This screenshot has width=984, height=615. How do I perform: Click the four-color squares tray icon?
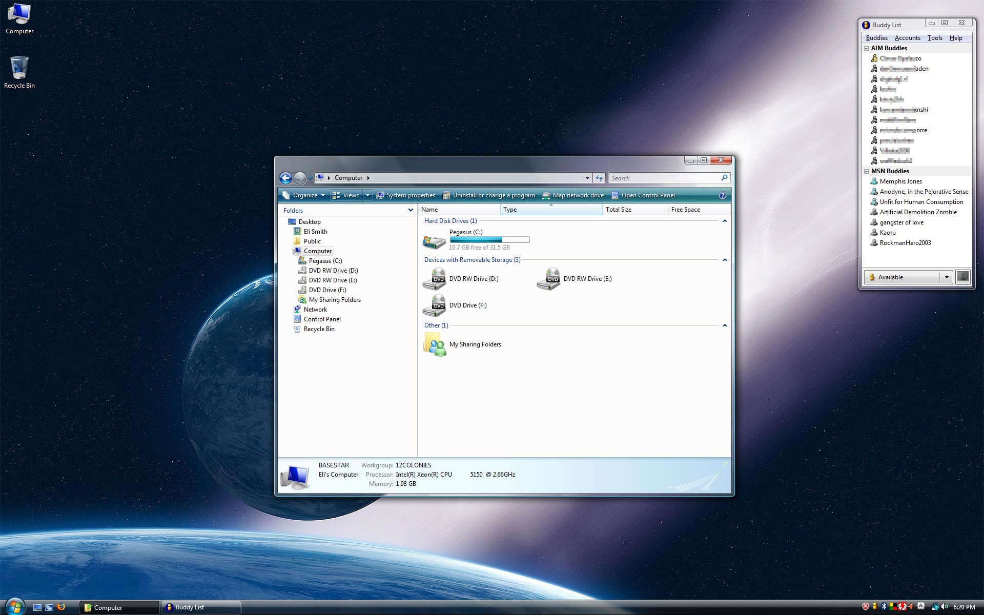pyautogui.click(x=893, y=607)
